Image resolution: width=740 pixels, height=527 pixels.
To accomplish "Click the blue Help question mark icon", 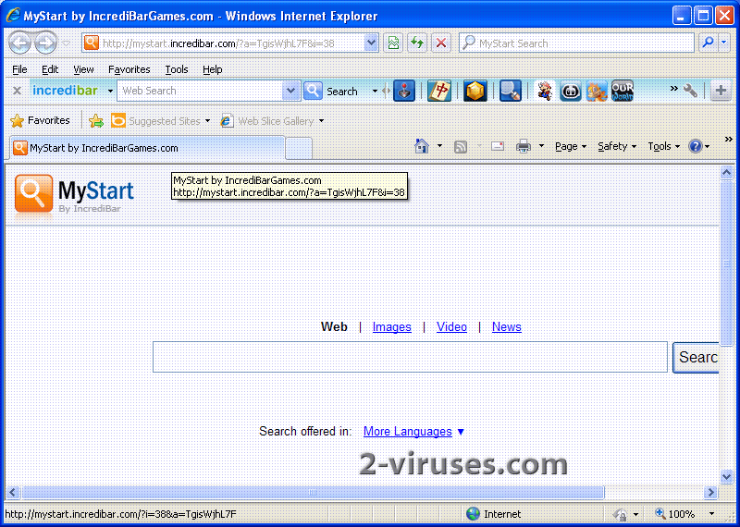I will click(x=696, y=146).
